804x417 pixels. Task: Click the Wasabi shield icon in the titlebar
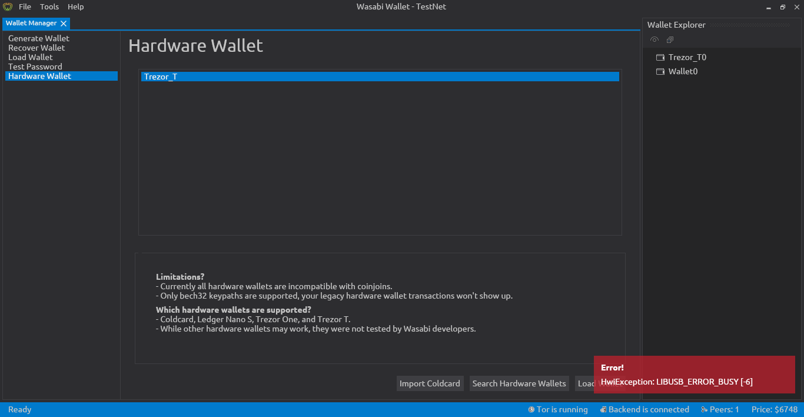point(8,6)
